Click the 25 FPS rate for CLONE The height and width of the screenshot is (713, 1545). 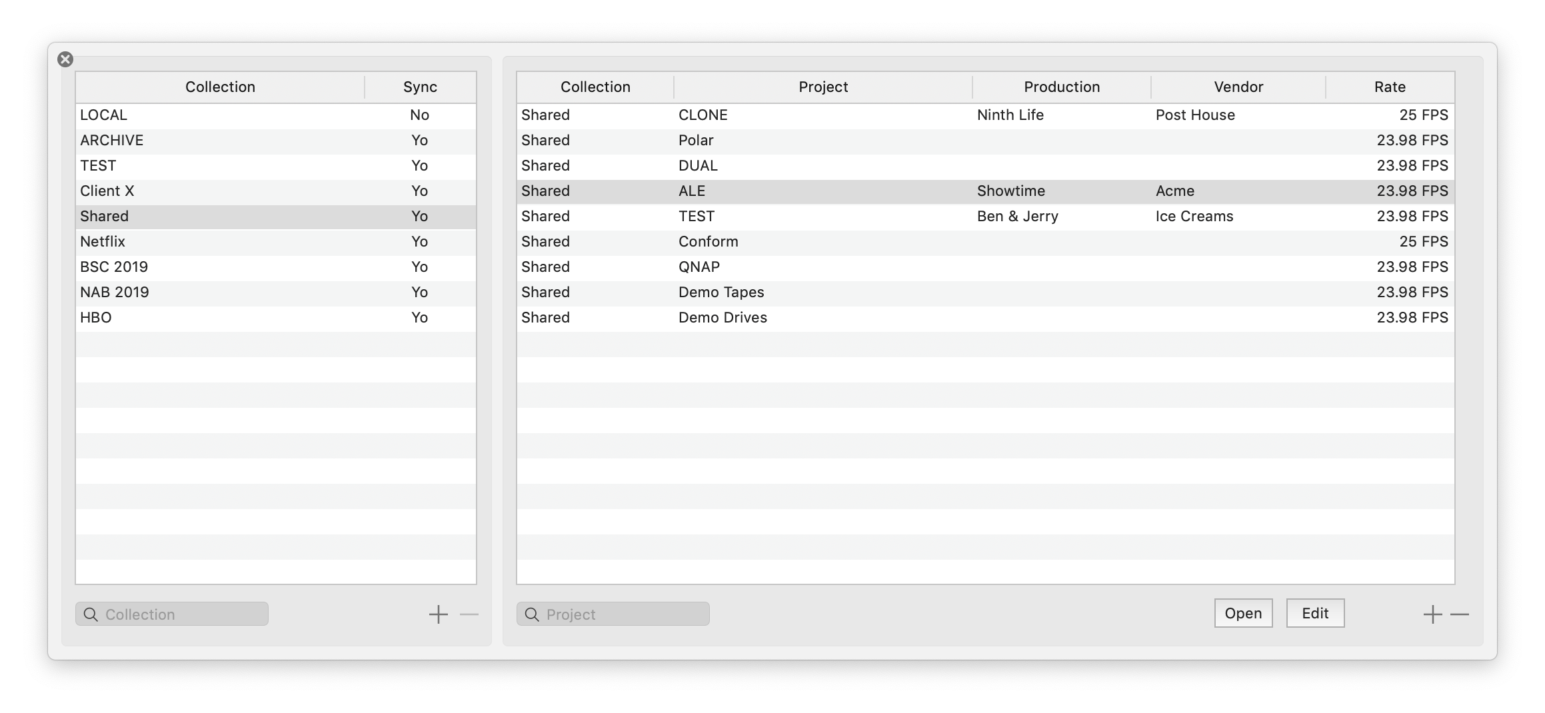pyautogui.click(x=1424, y=115)
